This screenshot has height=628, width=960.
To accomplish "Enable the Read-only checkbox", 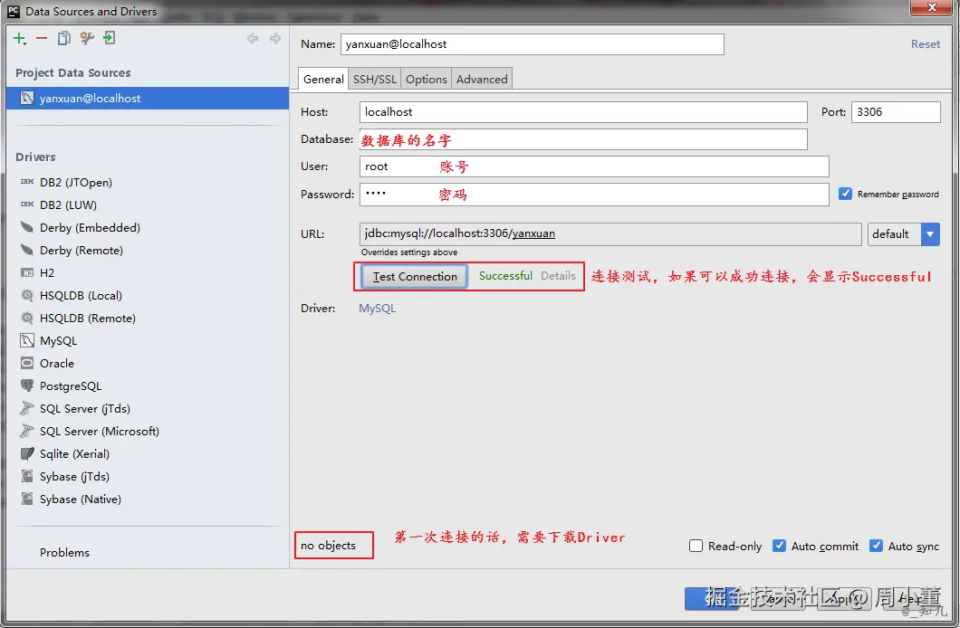I will pyautogui.click(x=696, y=546).
